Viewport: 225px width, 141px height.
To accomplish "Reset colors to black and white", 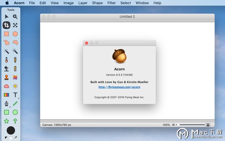I will click(x=6, y=138).
